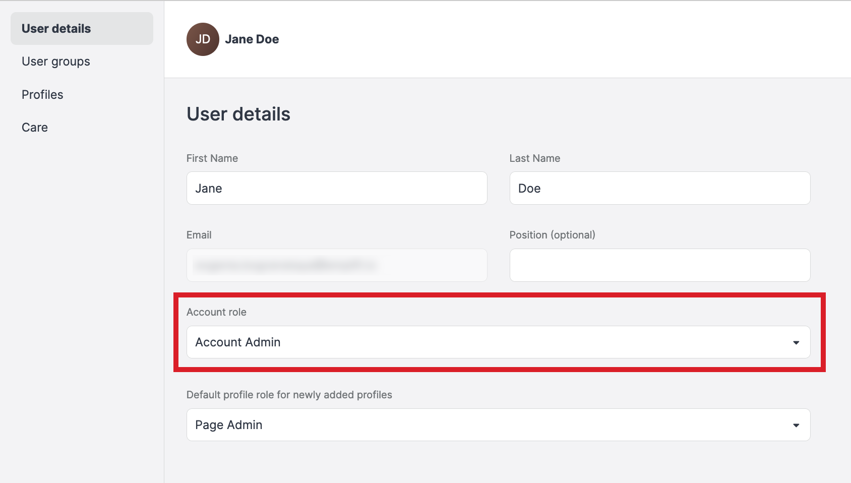Click the Page Admin selection
This screenshot has width=851, height=483.
click(x=228, y=425)
